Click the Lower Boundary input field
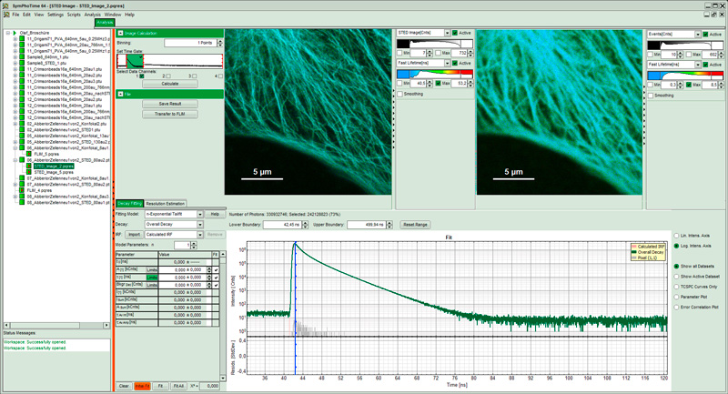Viewport: 728px width, 394px height. point(282,225)
